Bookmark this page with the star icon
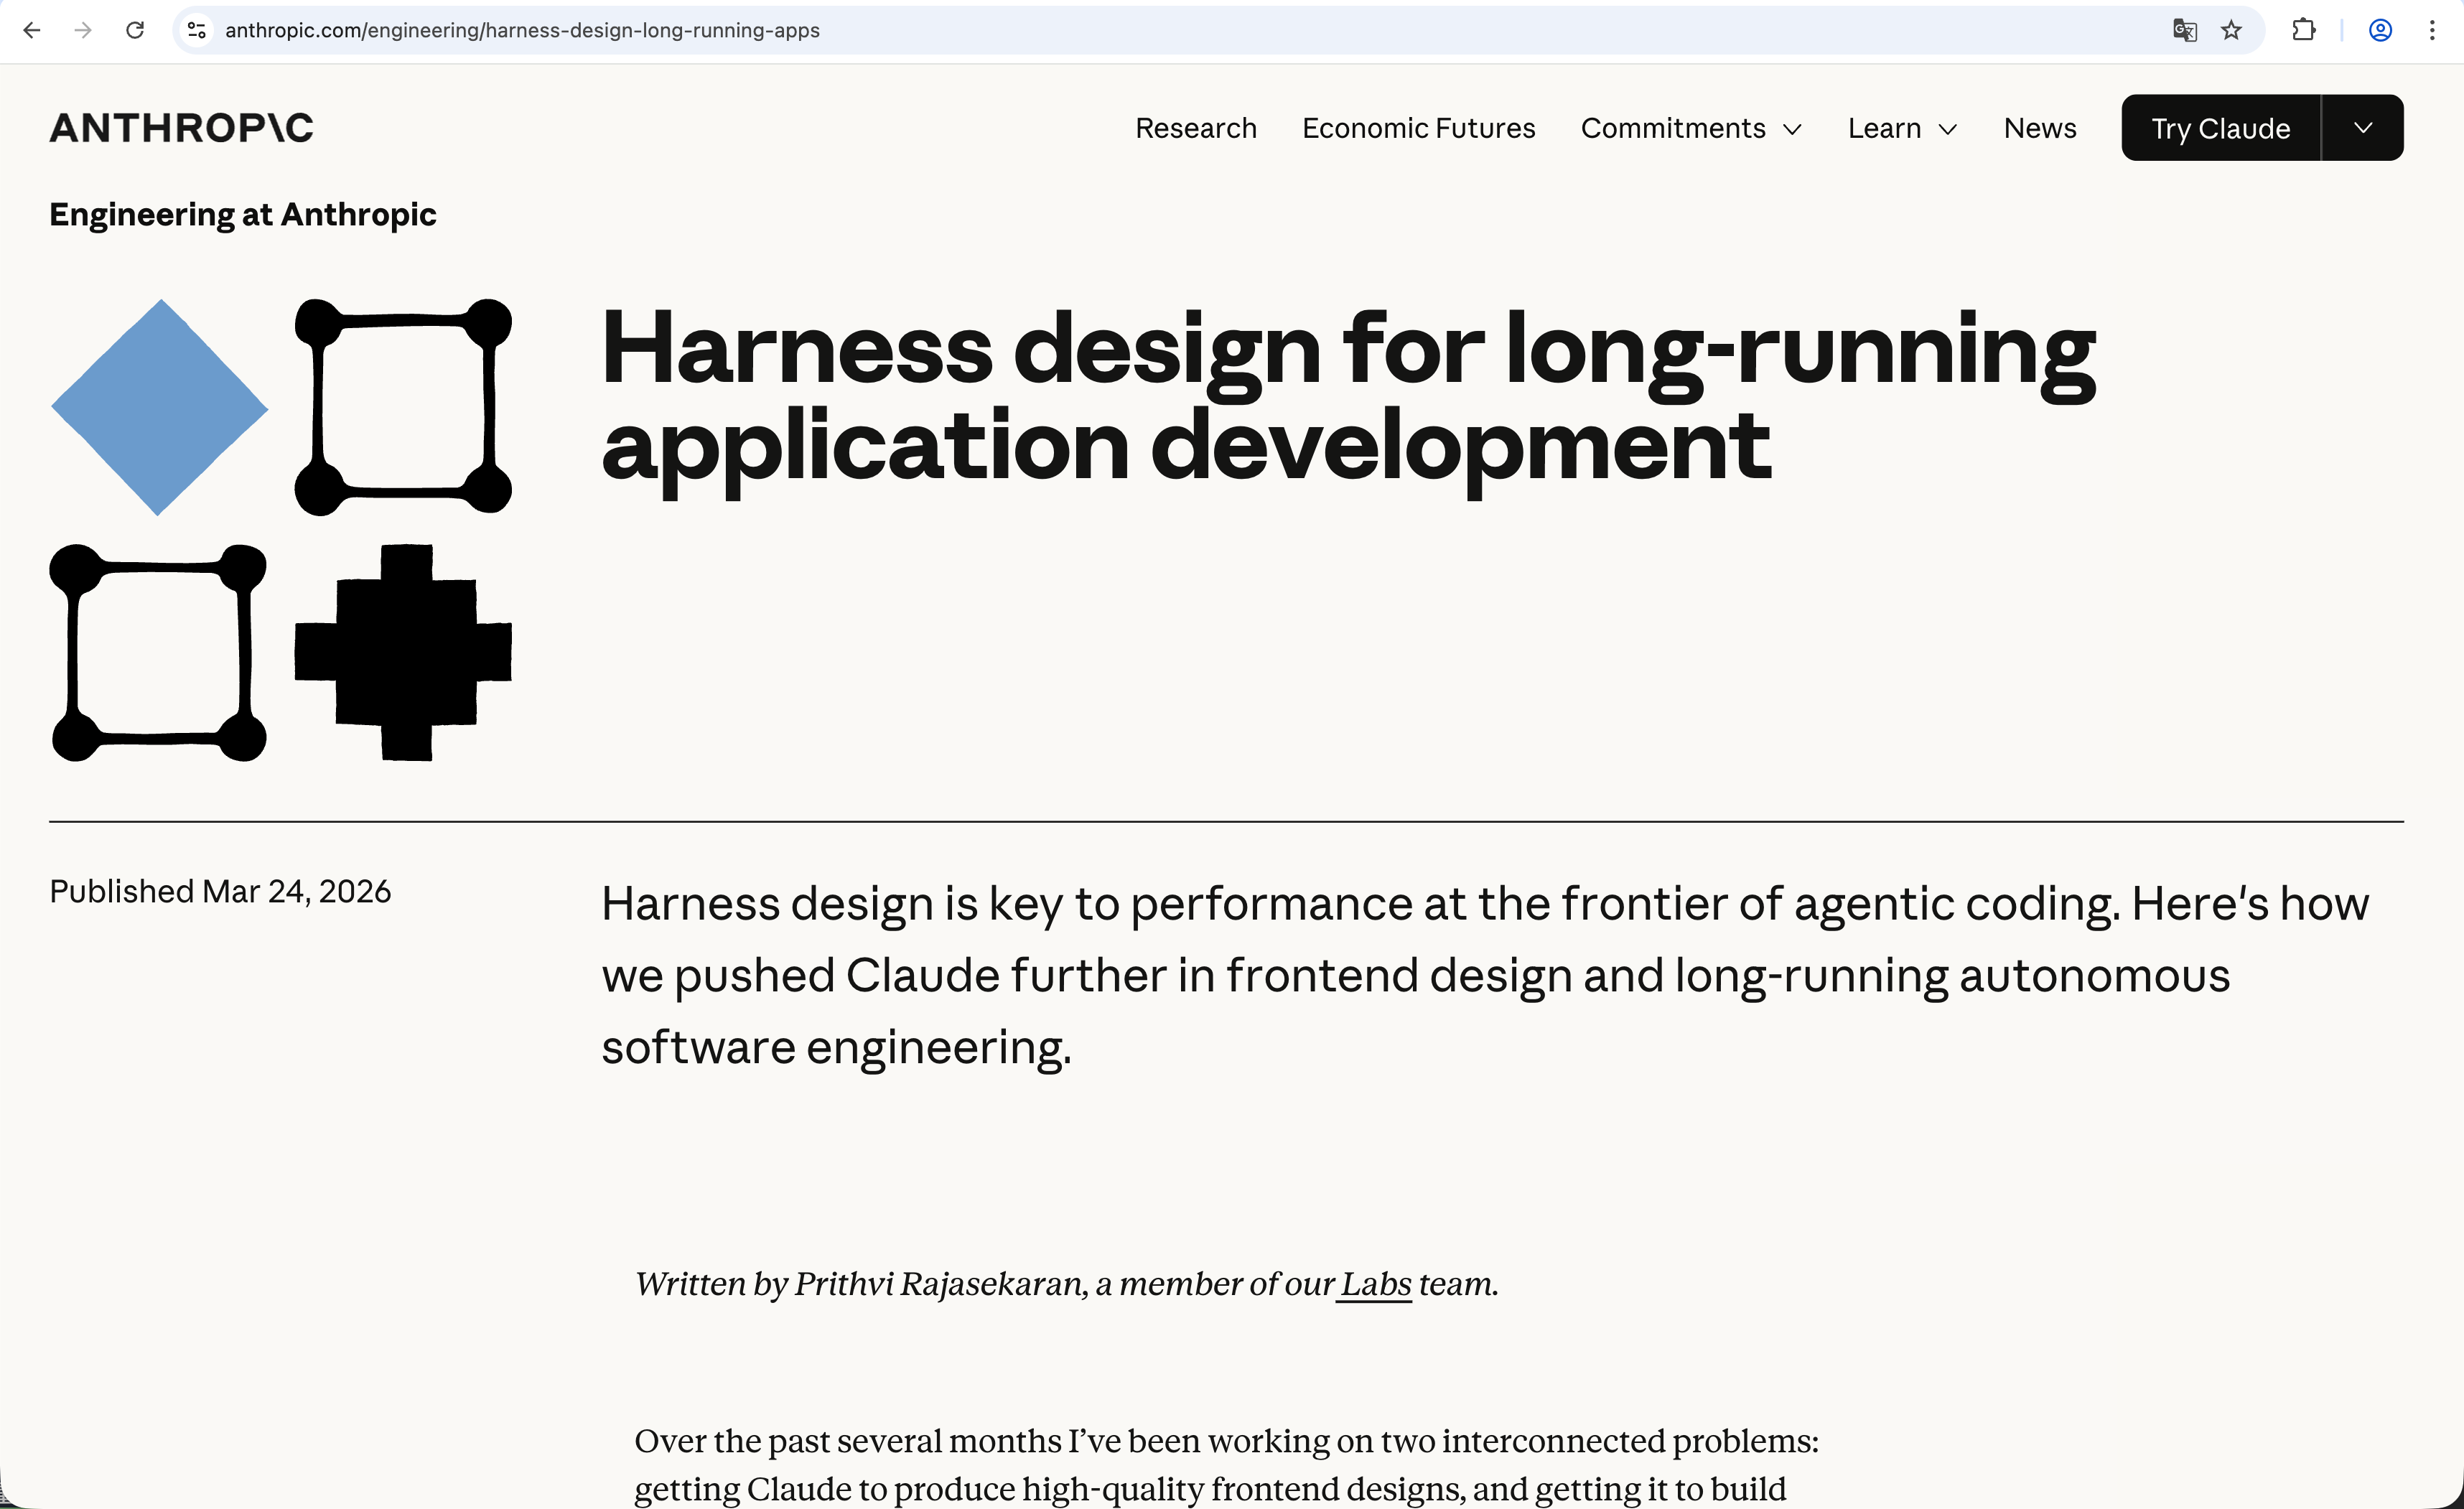The width and height of the screenshot is (2464, 1509). pos(2231,30)
